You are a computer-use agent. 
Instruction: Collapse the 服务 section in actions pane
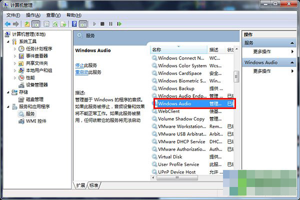293,43
